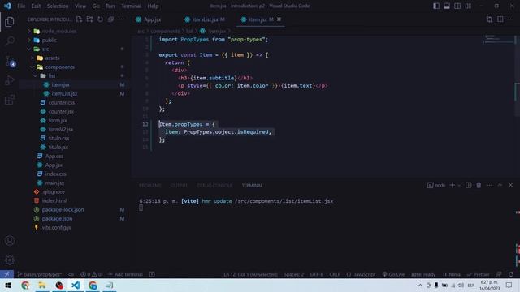Change indentation via Spaces: 2
This screenshot has width=520, height=292.
click(293, 274)
